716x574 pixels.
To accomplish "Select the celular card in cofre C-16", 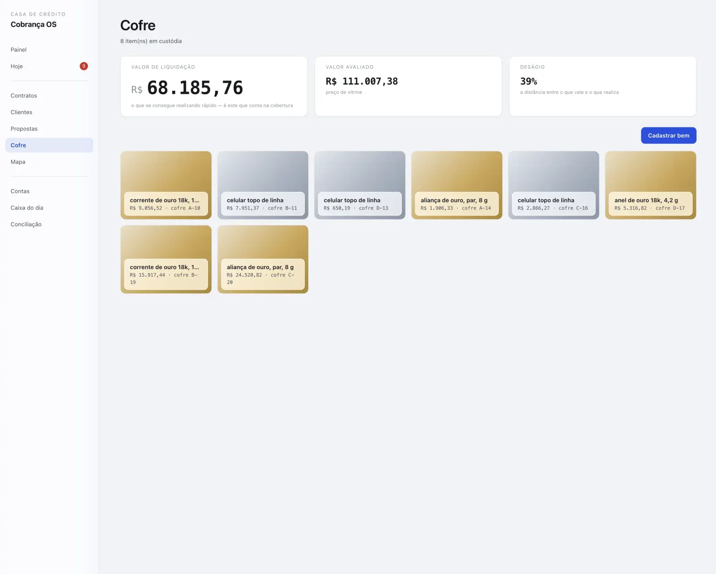I will pyautogui.click(x=554, y=185).
